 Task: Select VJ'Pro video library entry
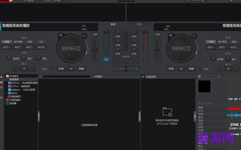tap(19, 86)
